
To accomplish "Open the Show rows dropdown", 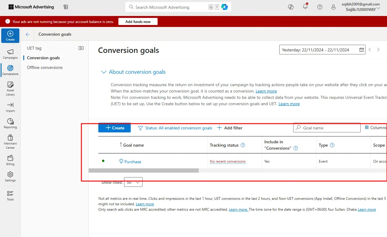I will [x=133, y=182].
